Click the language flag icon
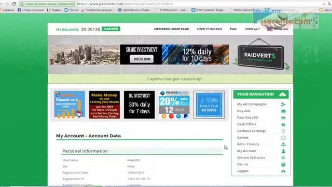This screenshot has width=332, height=187. pos(270,29)
